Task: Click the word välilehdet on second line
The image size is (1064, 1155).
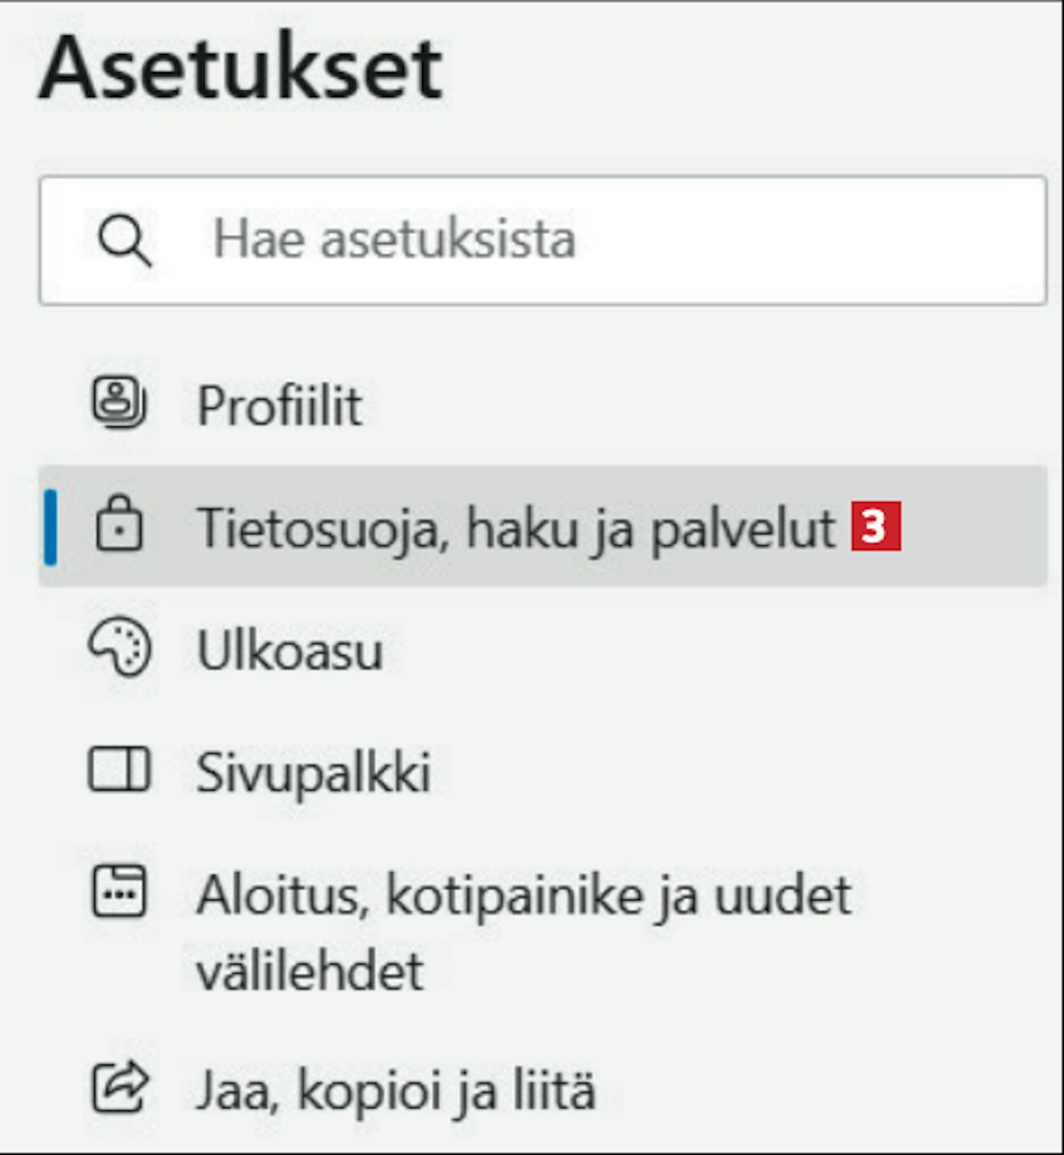Action: pos(310,971)
